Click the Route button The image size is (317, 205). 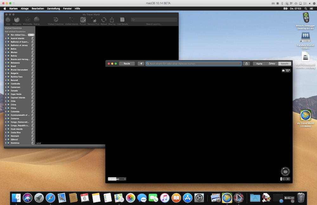(x=127, y=64)
